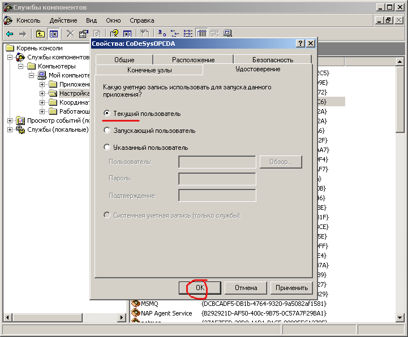The width and height of the screenshot is (408, 337).
Task: Click the 'Пользователь' input field
Action: click(x=217, y=162)
